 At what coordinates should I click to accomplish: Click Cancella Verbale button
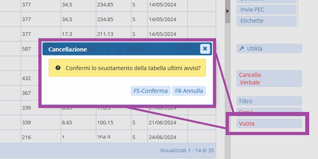(269, 79)
